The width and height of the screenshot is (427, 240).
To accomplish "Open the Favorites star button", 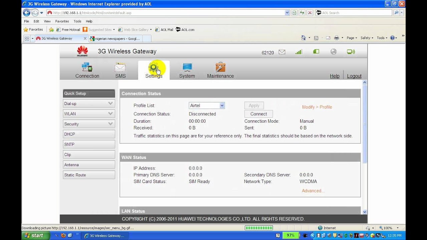I will click(x=33, y=29).
